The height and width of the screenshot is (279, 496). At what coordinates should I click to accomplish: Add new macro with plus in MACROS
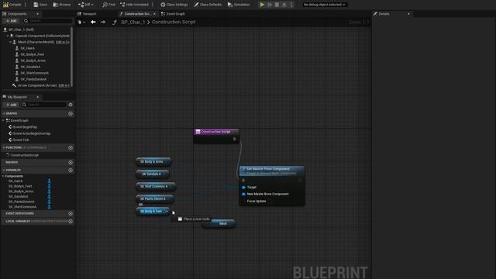pyautogui.click(x=71, y=162)
